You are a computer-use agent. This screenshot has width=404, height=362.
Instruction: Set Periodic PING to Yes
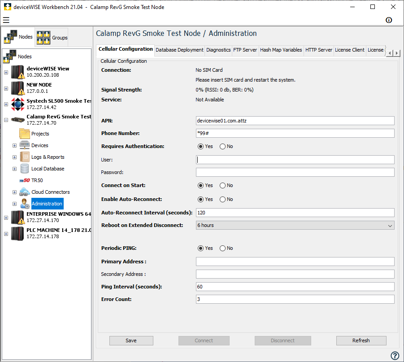200,249
